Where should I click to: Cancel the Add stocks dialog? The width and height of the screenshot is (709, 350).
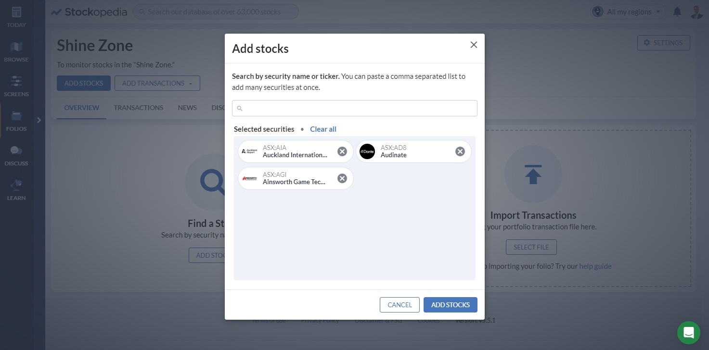click(x=400, y=305)
